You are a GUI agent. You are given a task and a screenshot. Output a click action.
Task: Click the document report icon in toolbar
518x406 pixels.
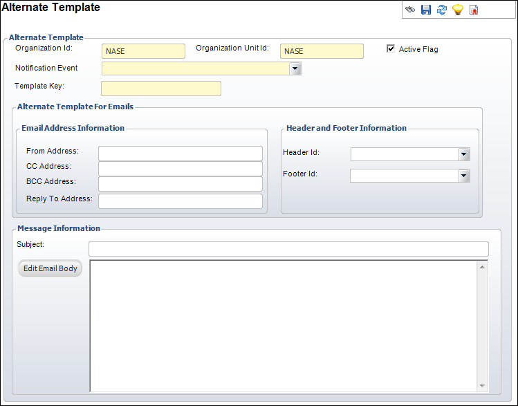click(474, 10)
